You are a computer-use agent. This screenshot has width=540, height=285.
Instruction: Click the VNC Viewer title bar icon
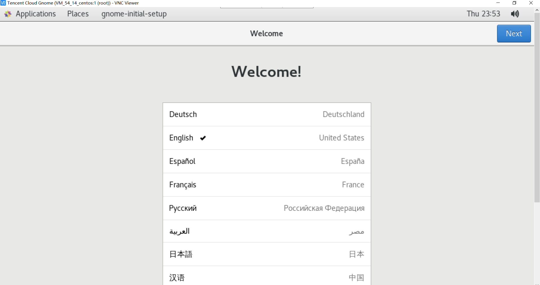click(x=3, y=3)
